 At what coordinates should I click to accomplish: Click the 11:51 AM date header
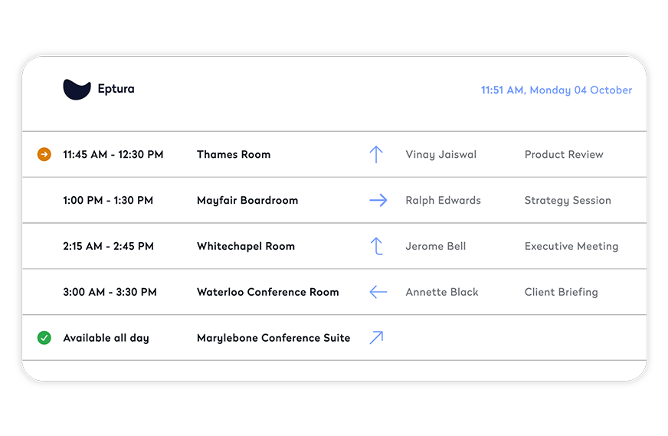(556, 90)
